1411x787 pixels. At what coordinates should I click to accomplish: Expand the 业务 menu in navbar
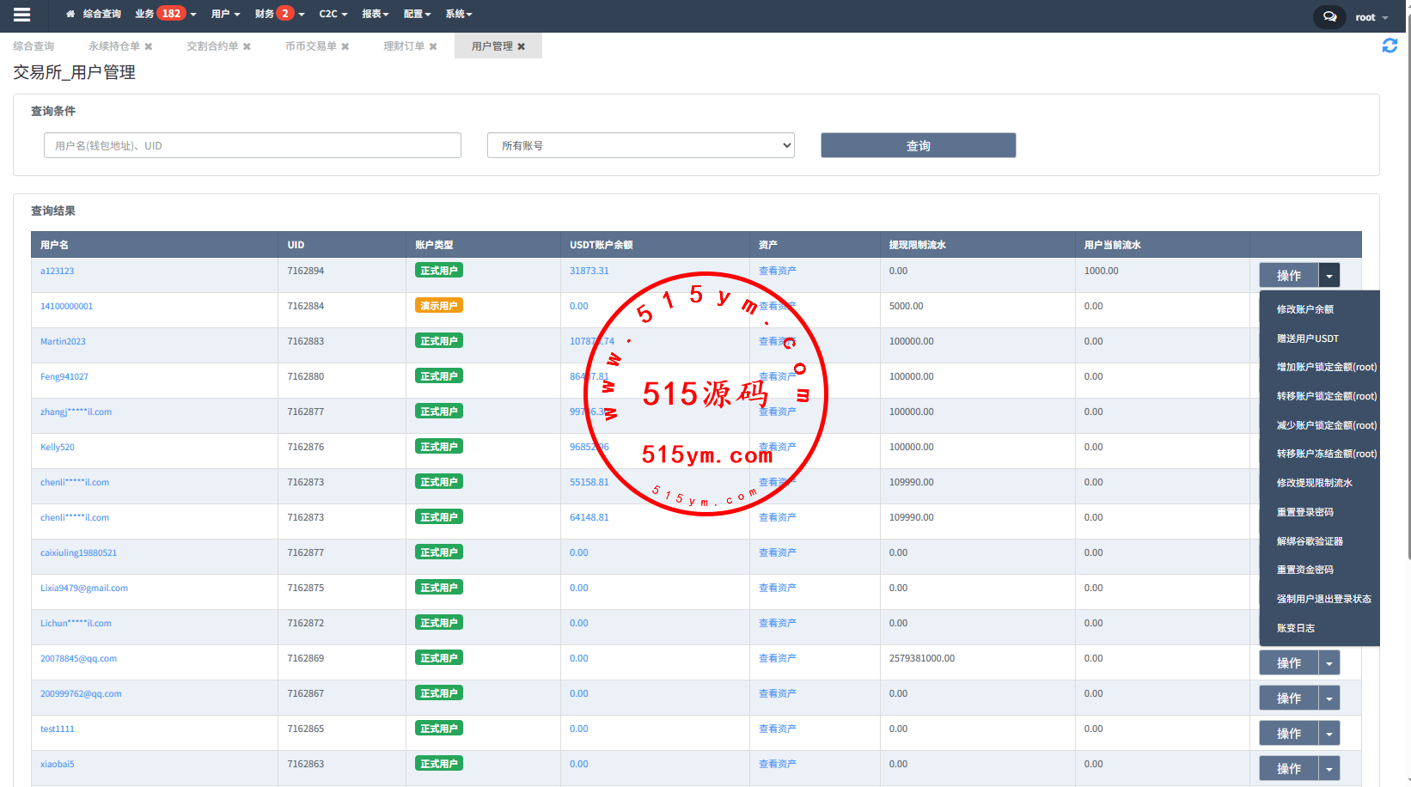tap(165, 14)
